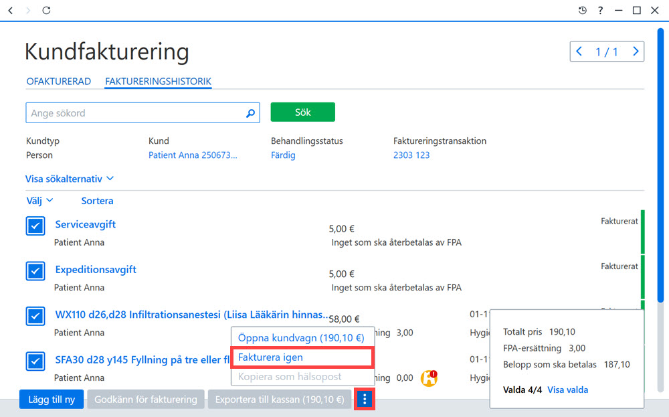Screen dimensions: 669x417
Task: Choose Fakturera igen from menu
Action: (302, 357)
